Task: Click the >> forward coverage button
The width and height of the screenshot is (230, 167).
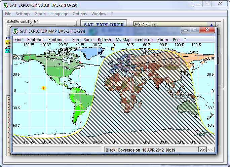Action: [202, 150]
